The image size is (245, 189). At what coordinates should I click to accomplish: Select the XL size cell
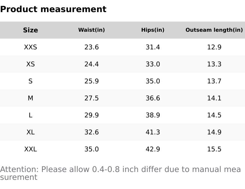click(x=30, y=132)
